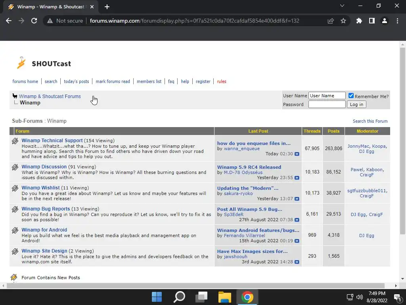The width and height of the screenshot is (406, 305).
Task: Open forums home menu link
Action: [25, 81]
